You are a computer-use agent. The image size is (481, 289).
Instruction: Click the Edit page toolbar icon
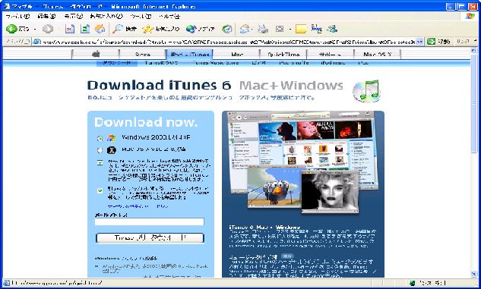[x=280, y=29]
